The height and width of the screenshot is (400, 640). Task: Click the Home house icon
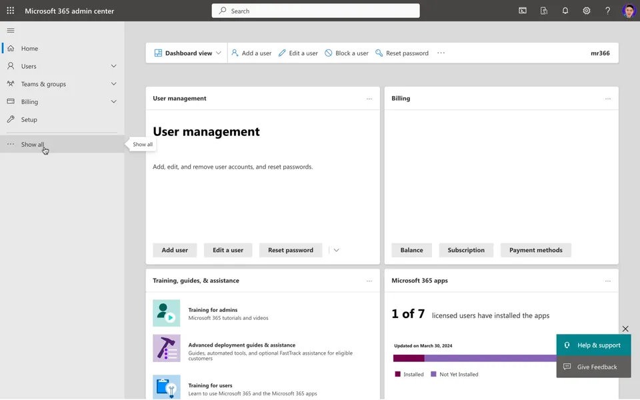tap(11, 48)
